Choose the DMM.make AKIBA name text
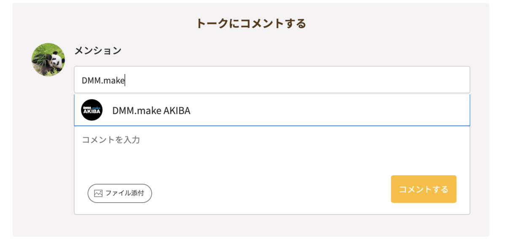506x243 pixels. point(151,111)
